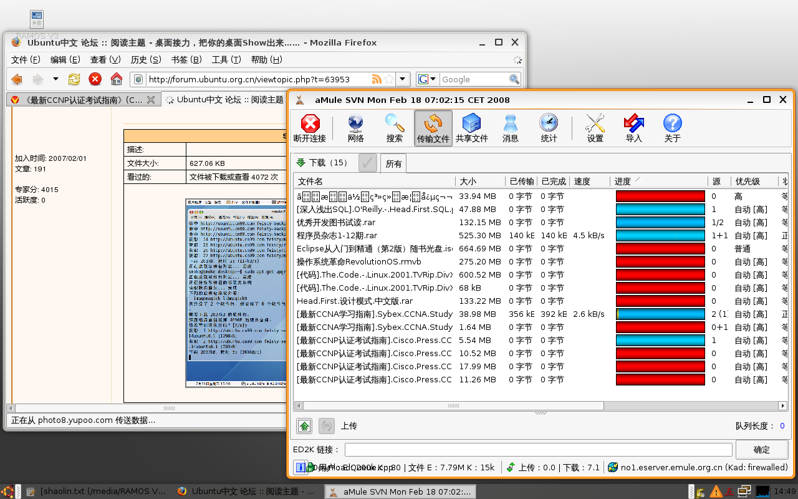Sort downloads by the 速度 column header
Viewport: 798px width, 499px height.
pos(590,181)
